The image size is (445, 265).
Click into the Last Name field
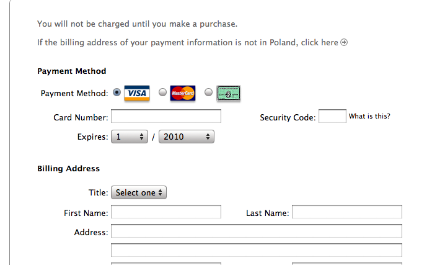pos(347,212)
